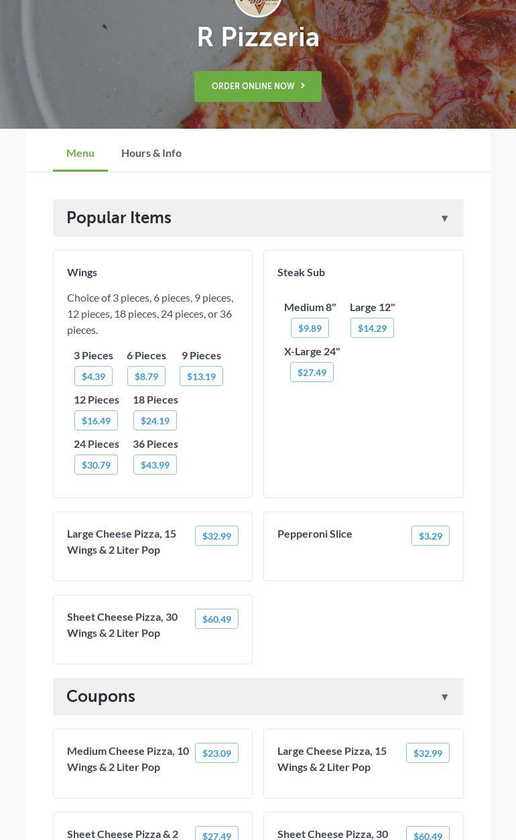Choose Large 12" Steak Sub at $14.29

click(x=372, y=328)
